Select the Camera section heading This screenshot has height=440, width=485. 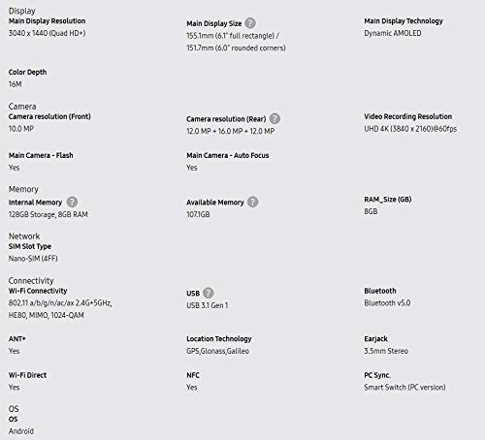(x=22, y=107)
